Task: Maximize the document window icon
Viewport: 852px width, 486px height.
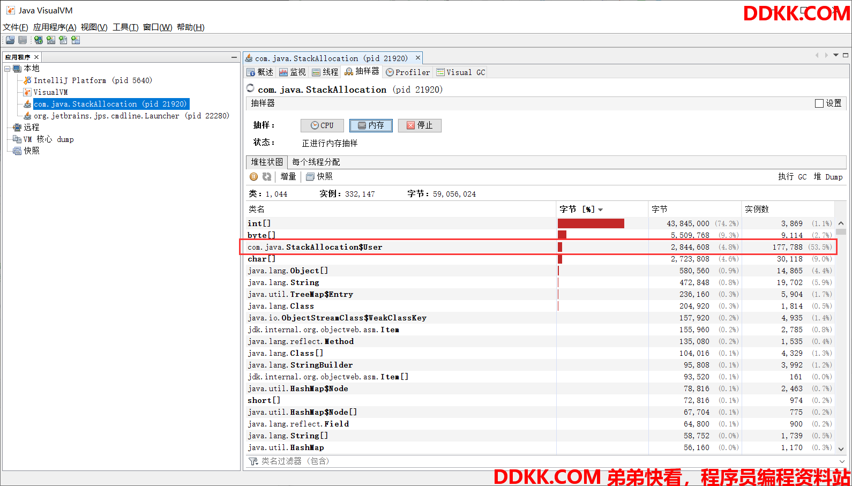Action: coord(846,55)
